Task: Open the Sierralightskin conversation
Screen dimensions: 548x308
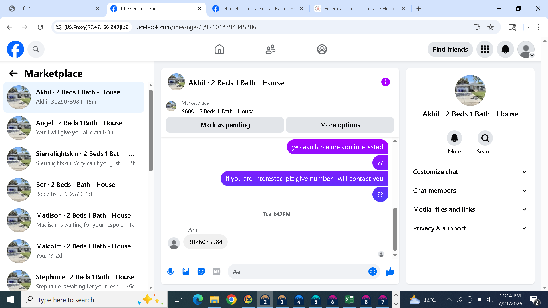Action: coord(74,159)
